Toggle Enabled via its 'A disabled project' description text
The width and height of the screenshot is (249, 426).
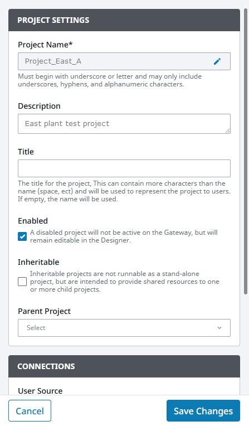pyautogui.click(x=124, y=236)
